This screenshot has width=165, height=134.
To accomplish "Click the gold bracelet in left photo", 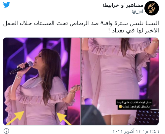I will pos(18,77).
